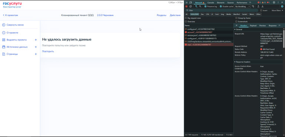The height and width of the screenshot is (137, 285).
Task: Select the Fetch/XHR filter chip
Action: click(x=194, y=14)
